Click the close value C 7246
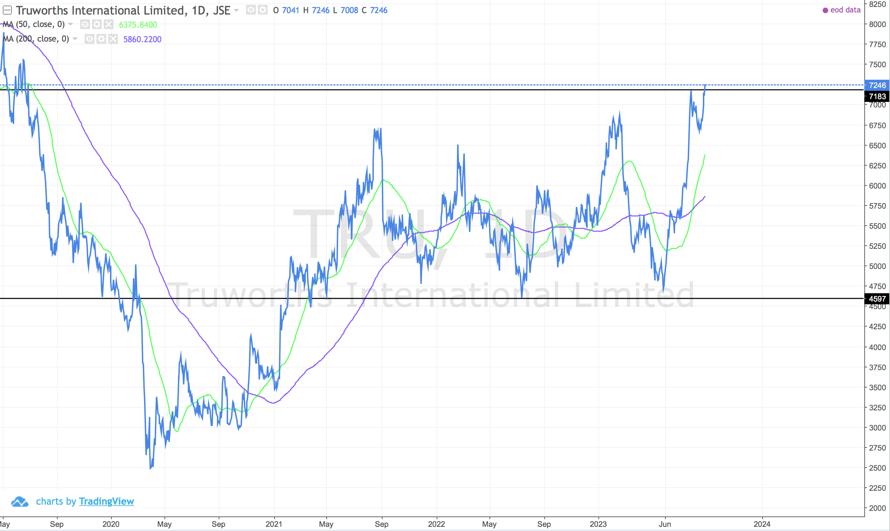This screenshot has height=531, width=890. (375, 10)
